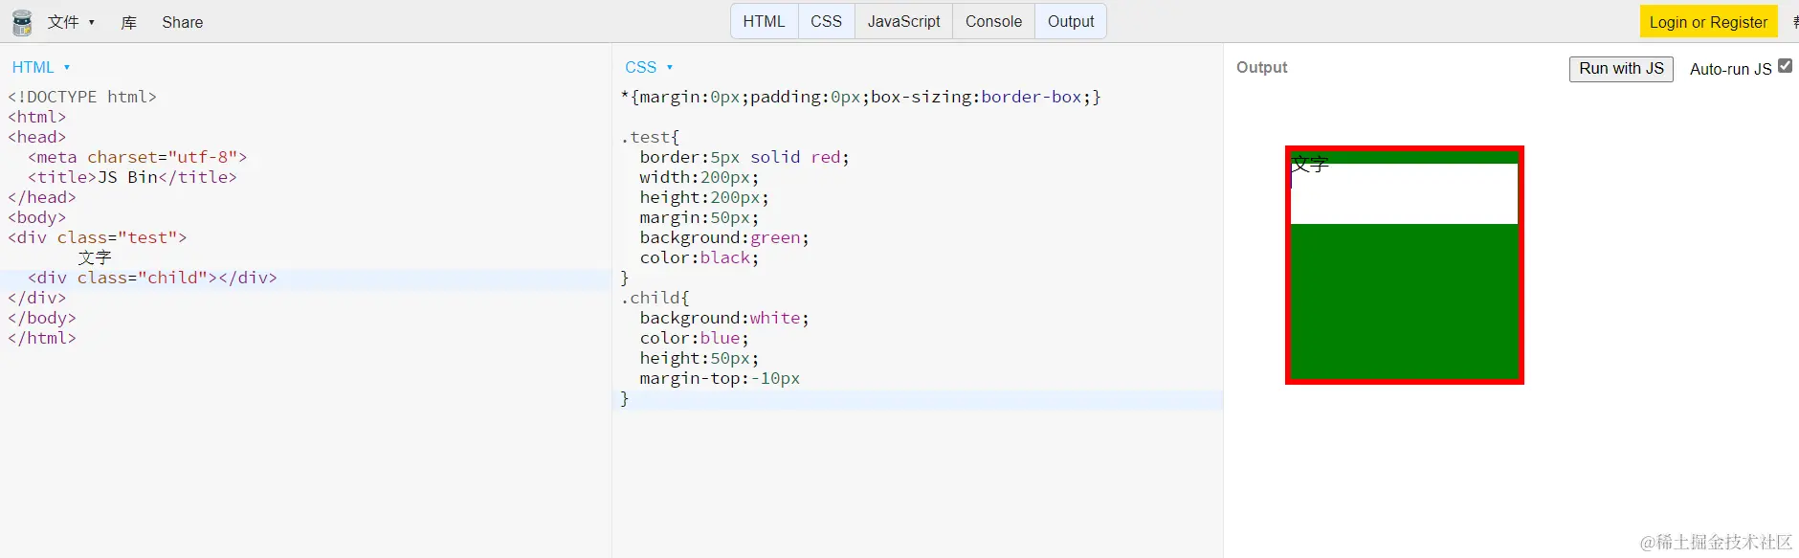Viewport: 1799px width, 558px height.
Task: Click the 文字 line in HTML editor
Action: point(95,257)
